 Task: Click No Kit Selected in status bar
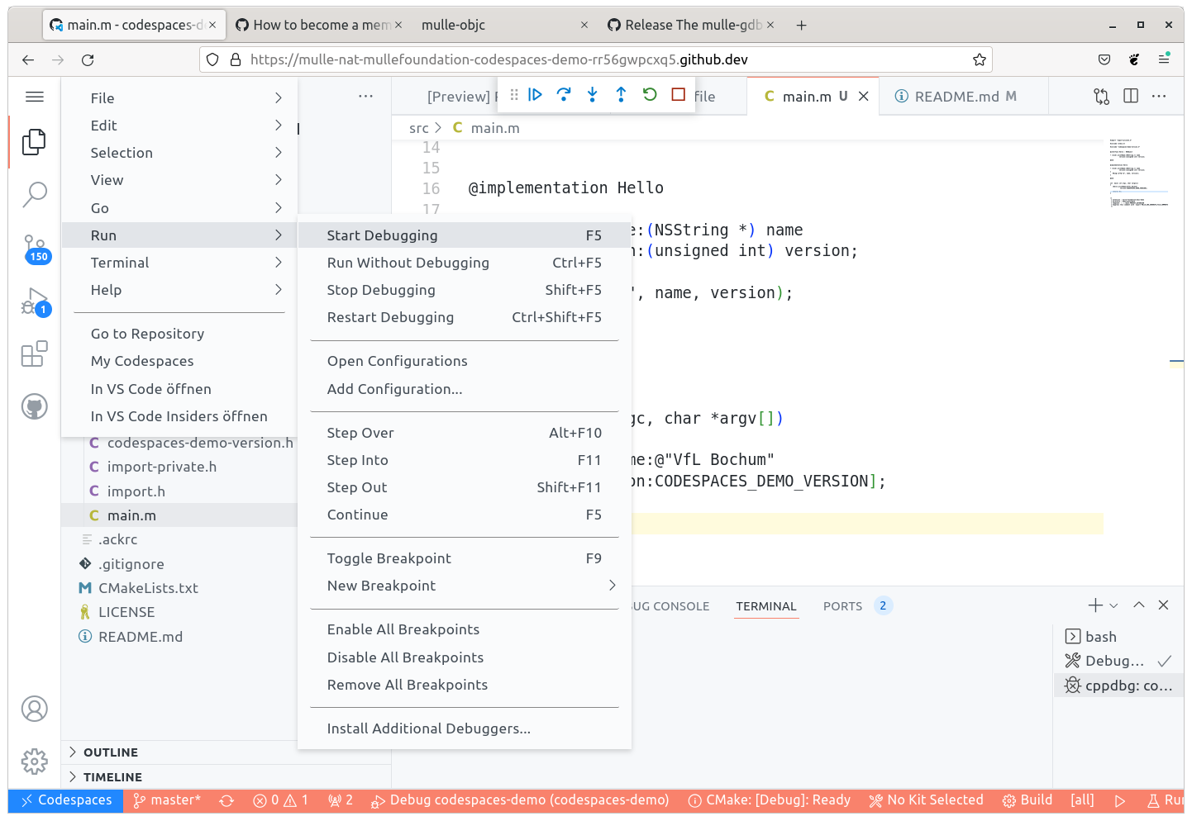click(926, 800)
